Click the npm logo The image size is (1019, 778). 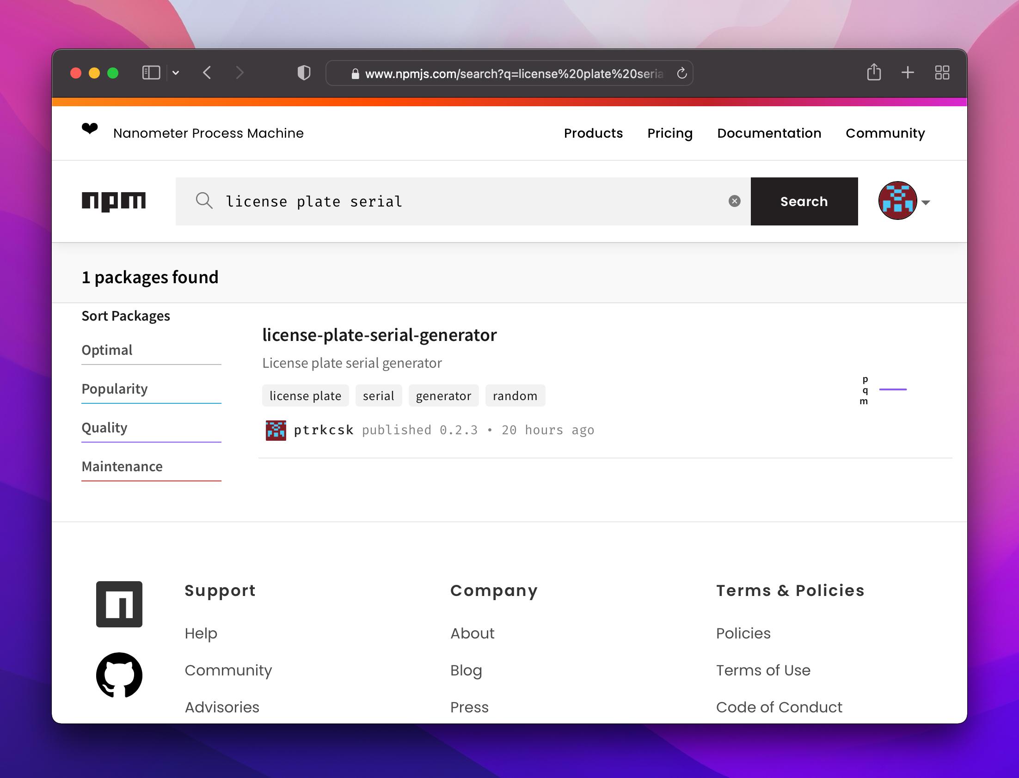pos(114,201)
